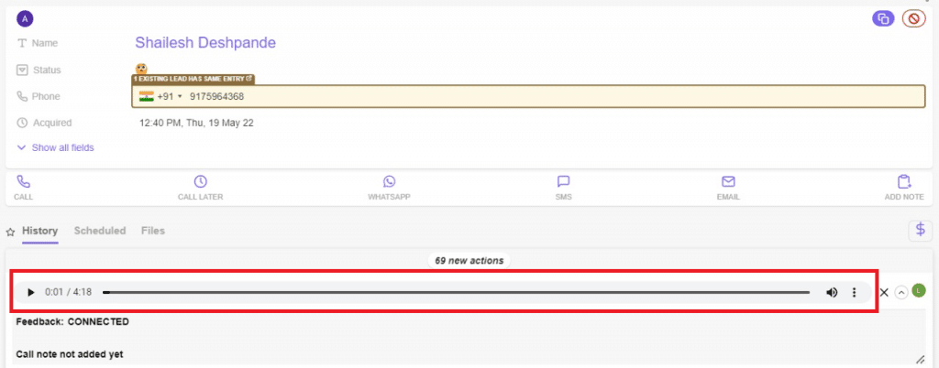Open the SMS message icon
The image size is (939, 368).
tap(563, 182)
